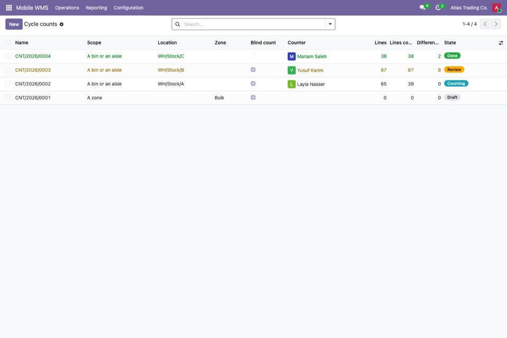This screenshot has height=338, width=507.
Task: Sort by the Name column header
Action: [22, 42]
